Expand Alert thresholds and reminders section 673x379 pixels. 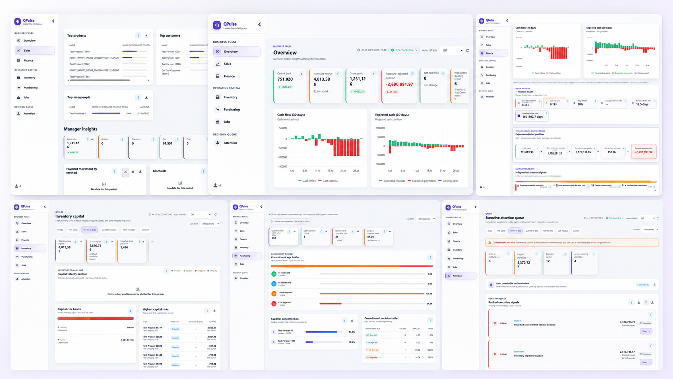coord(654,285)
